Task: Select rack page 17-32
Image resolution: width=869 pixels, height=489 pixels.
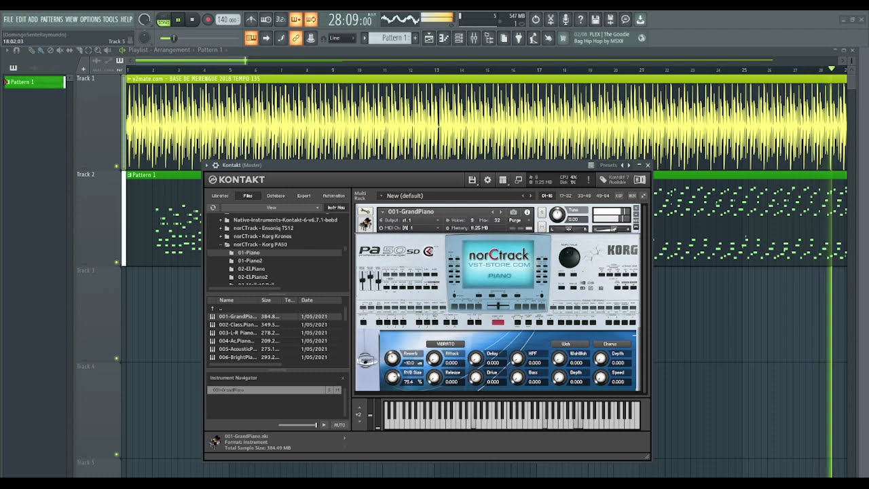Action: point(565,196)
